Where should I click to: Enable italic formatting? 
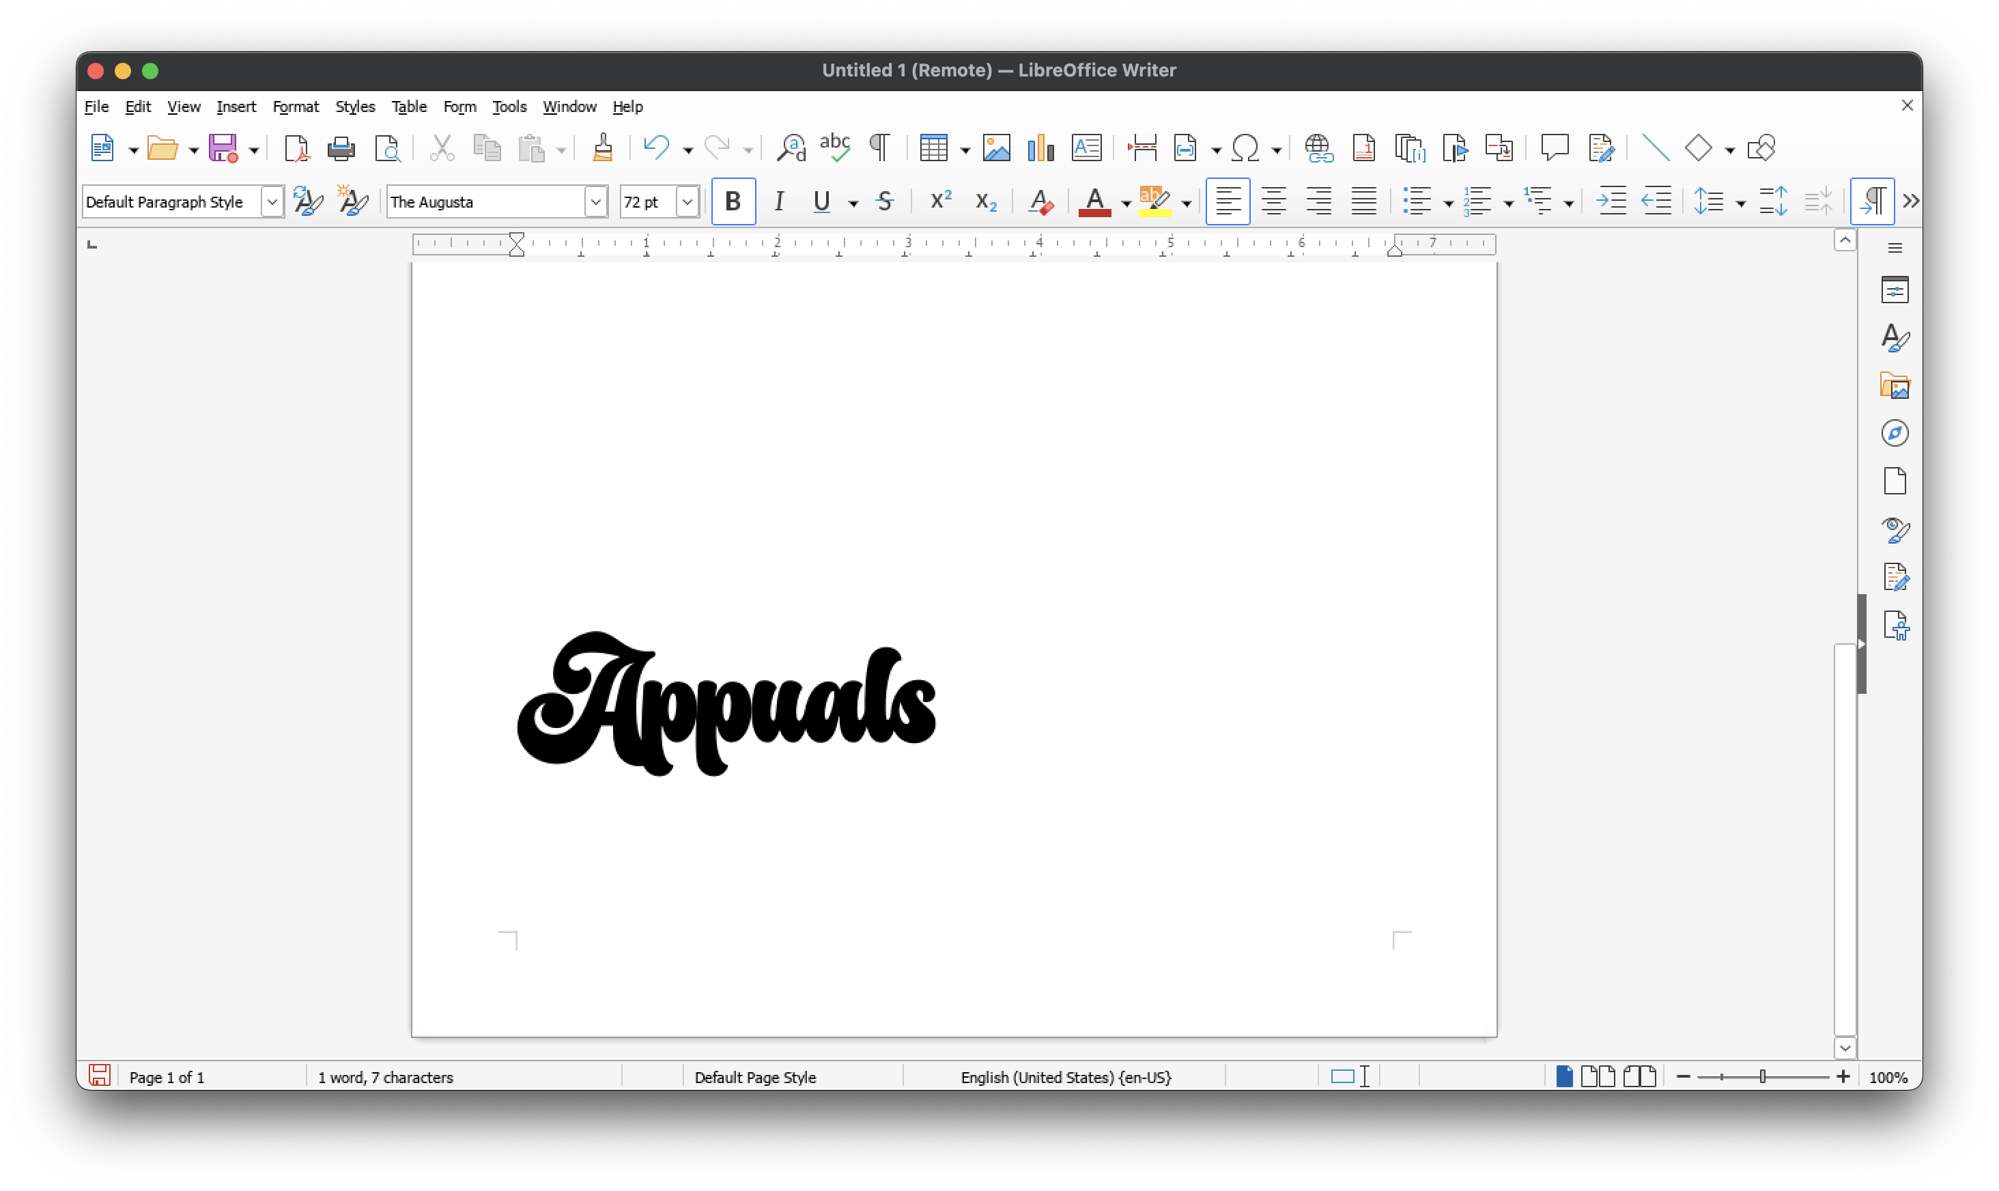[778, 201]
